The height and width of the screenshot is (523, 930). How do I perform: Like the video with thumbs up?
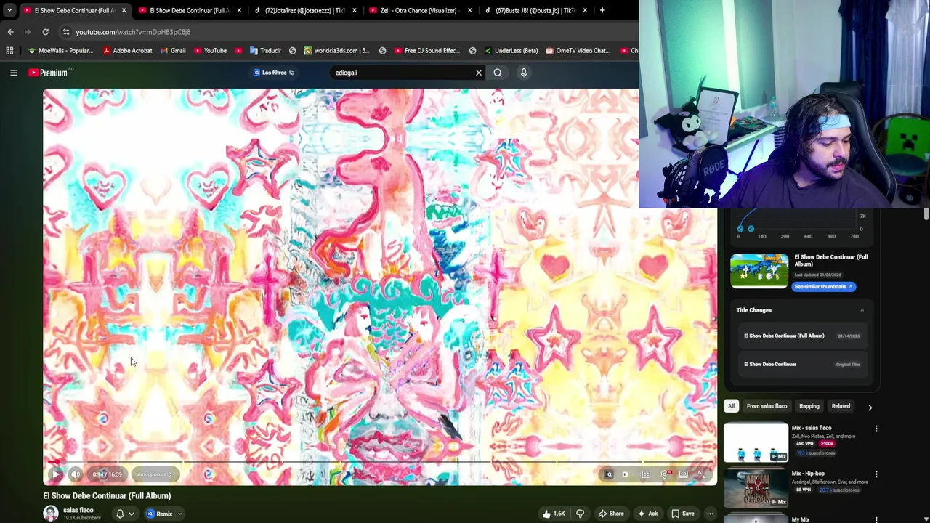click(553, 514)
